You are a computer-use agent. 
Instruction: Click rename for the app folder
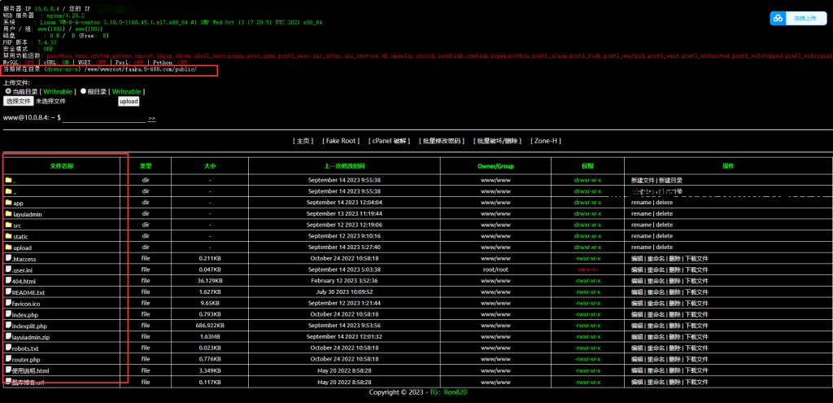tap(641, 203)
